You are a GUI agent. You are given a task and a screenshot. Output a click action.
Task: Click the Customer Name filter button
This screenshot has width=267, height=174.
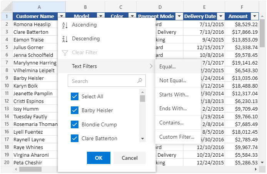click(62, 17)
